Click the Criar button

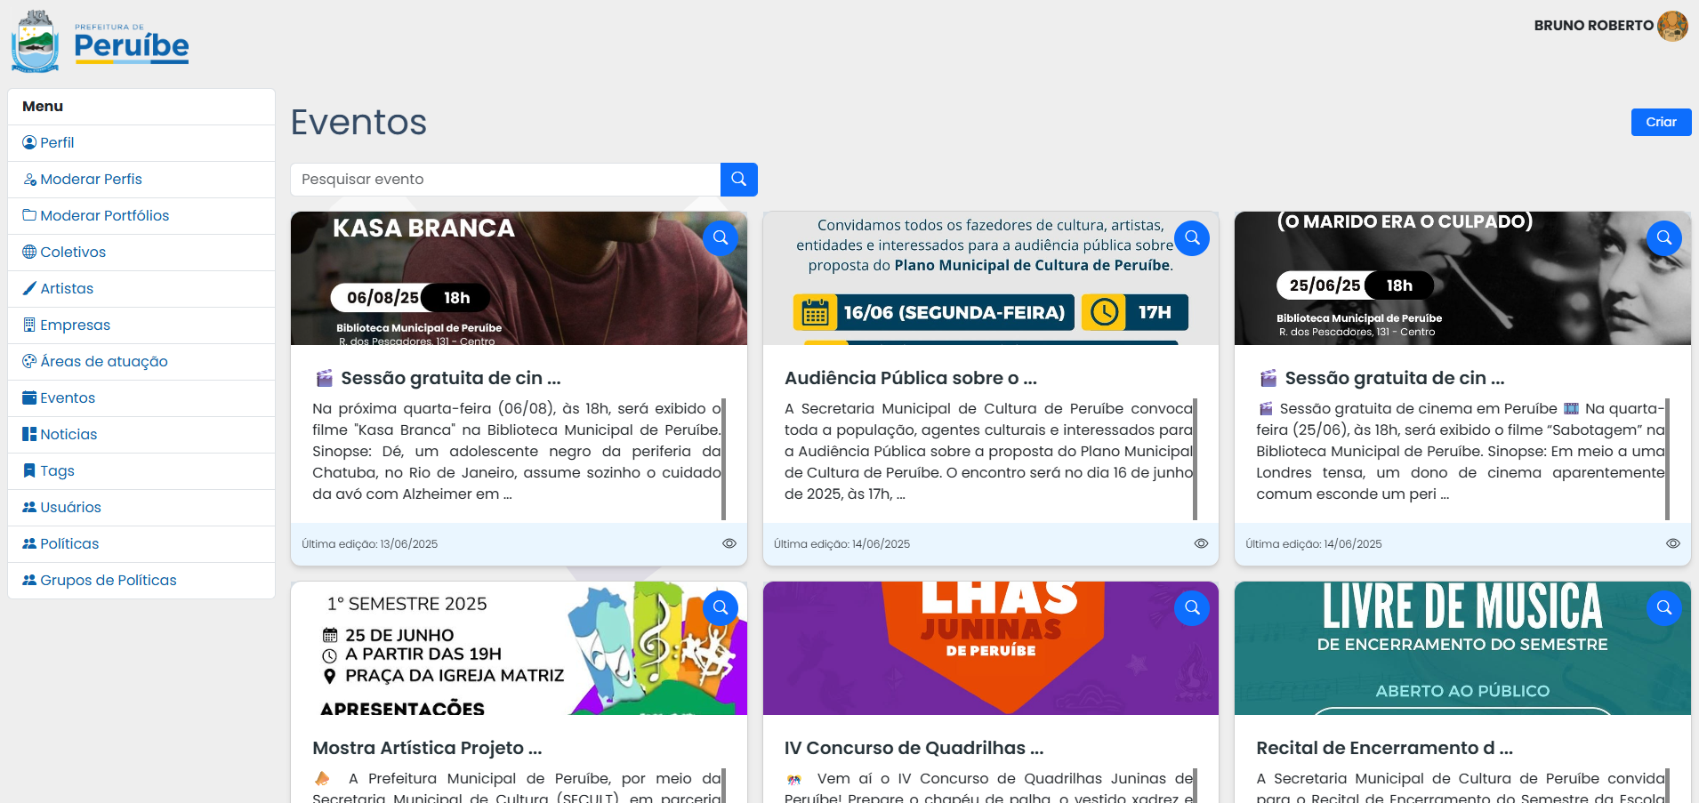(1661, 122)
